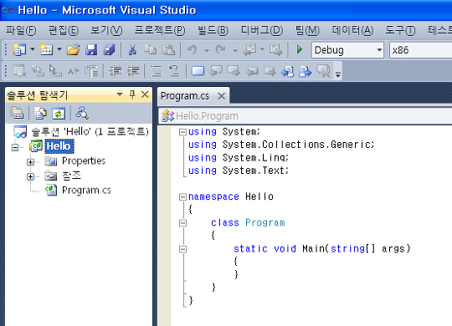Click the New Project toolbar icon
452x326 pixels.
coord(19,50)
